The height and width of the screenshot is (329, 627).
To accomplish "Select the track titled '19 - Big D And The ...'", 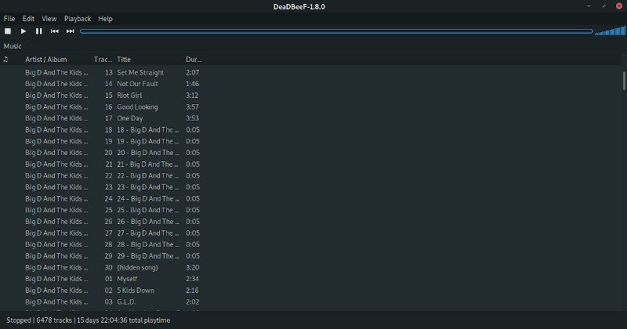I will point(148,141).
